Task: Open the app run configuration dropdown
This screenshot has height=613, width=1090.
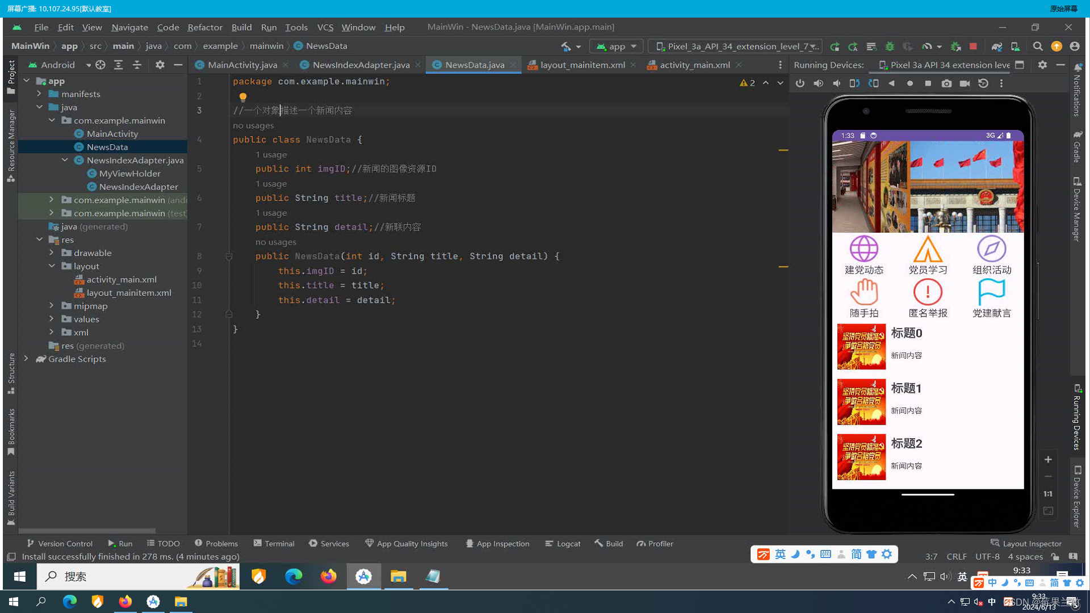Action: tap(616, 46)
